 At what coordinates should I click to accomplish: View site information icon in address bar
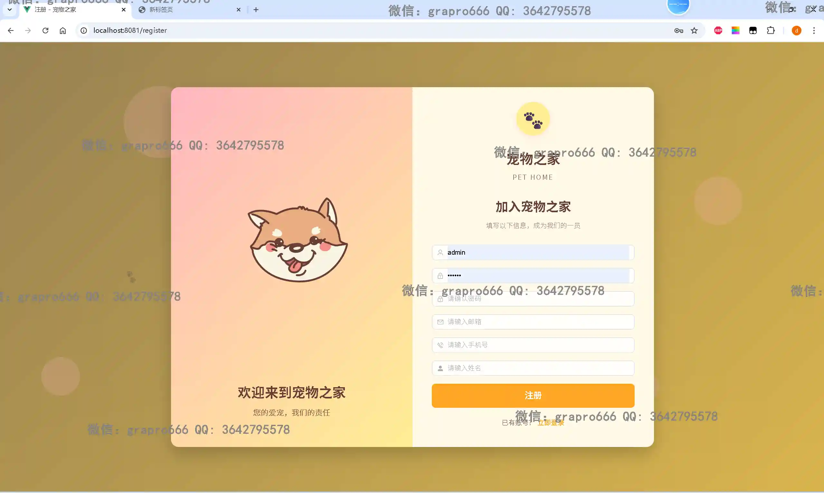(84, 31)
